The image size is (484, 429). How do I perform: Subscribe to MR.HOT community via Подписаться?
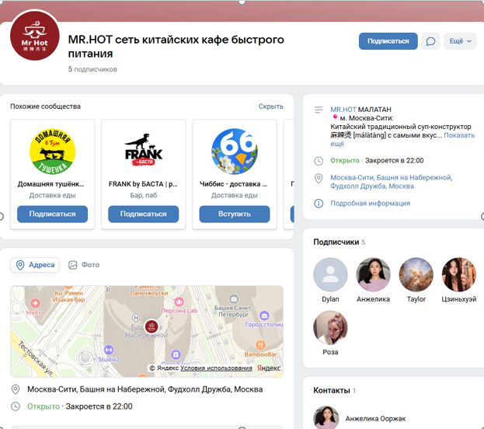click(x=388, y=41)
